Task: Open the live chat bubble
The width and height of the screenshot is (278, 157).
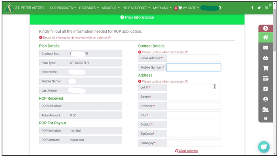Action: pos(264,147)
